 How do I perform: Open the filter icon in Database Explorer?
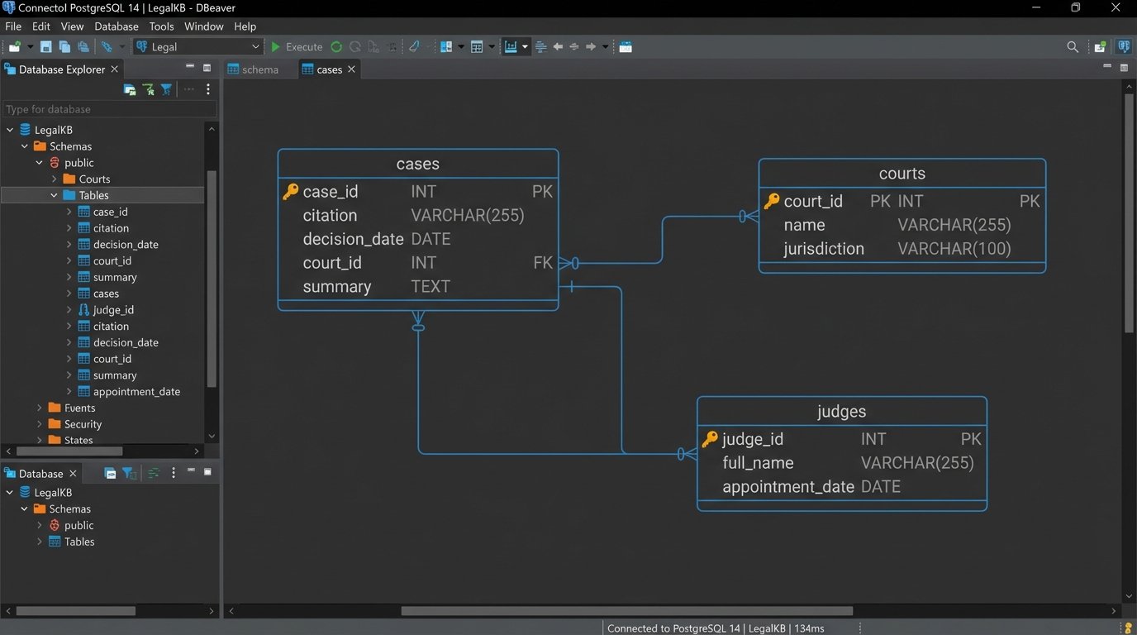tap(166, 89)
